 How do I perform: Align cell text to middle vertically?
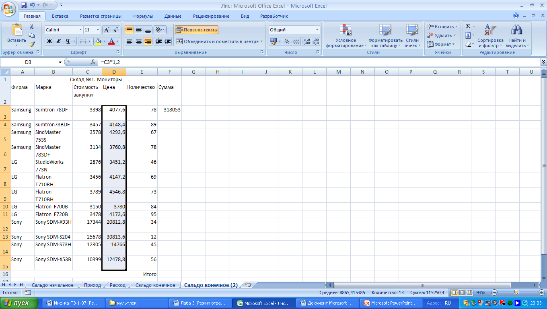[138, 30]
